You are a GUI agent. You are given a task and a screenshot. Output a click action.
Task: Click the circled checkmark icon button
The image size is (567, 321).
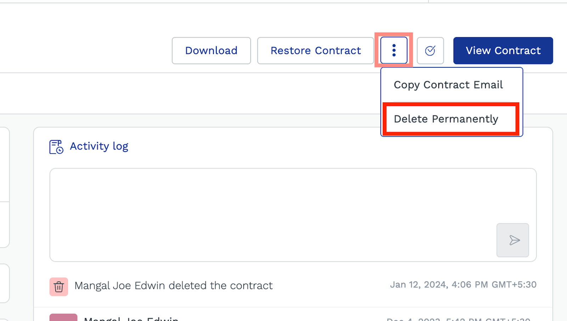click(x=430, y=51)
